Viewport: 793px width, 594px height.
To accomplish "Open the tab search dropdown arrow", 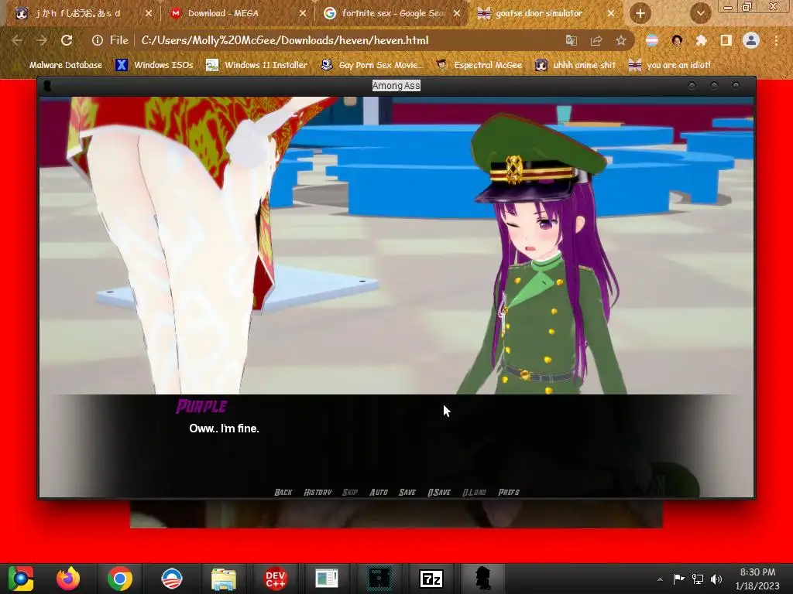I will (700, 14).
